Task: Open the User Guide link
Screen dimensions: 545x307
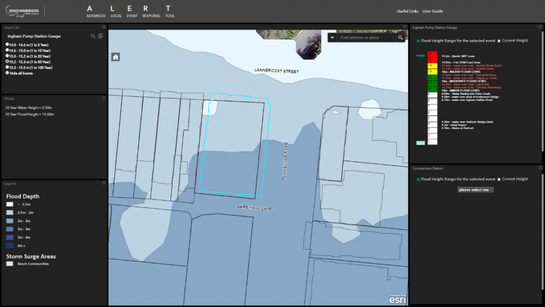Action: coord(432,11)
